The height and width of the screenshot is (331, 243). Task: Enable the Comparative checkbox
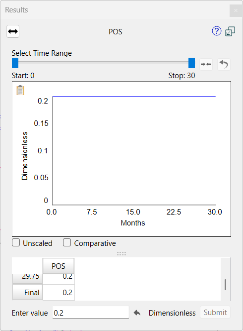click(x=67, y=243)
